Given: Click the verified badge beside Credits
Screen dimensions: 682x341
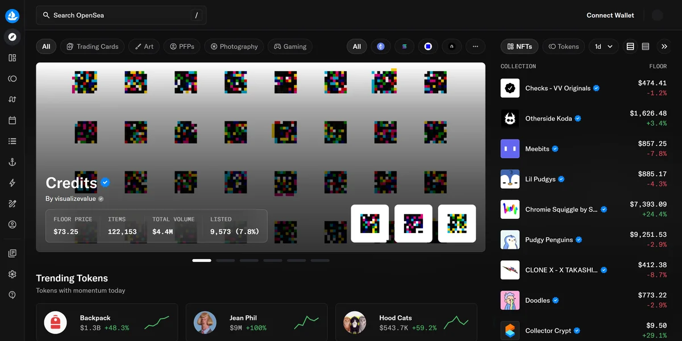Looking at the screenshot, I should (105, 182).
